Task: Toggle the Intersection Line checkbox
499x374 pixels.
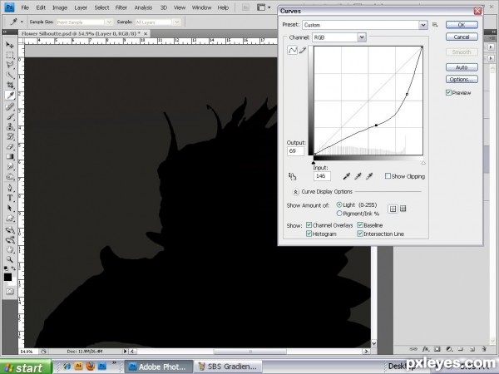Action: [x=360, y=234]
